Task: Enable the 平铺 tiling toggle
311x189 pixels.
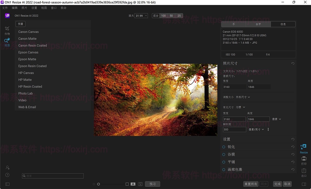Action: click(x=223, y=162)
